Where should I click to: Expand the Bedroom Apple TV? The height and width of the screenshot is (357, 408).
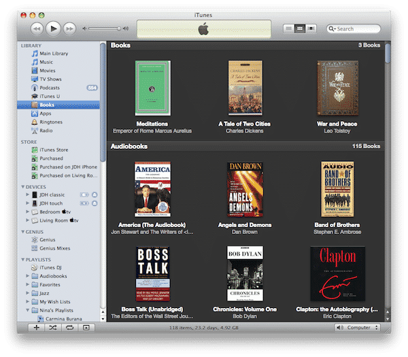coord(28,211)
